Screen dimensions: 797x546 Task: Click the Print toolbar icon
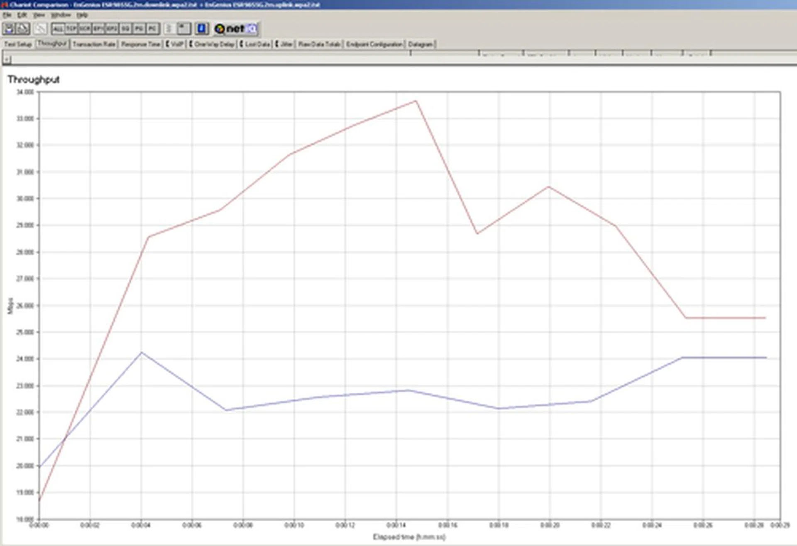[x=22, y=28]
